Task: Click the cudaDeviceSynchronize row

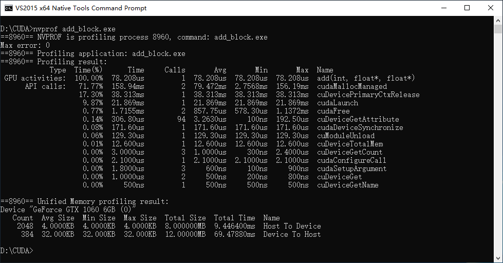Action: [x=243, y=128]
